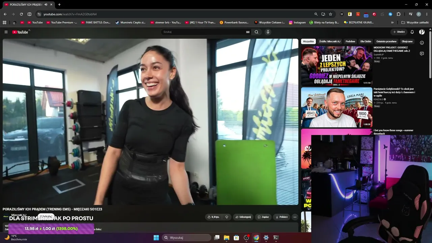Open the Hotel Gołębiewski video thumbnail
Screen dimensions: 432x243
[x=336, y=107]
